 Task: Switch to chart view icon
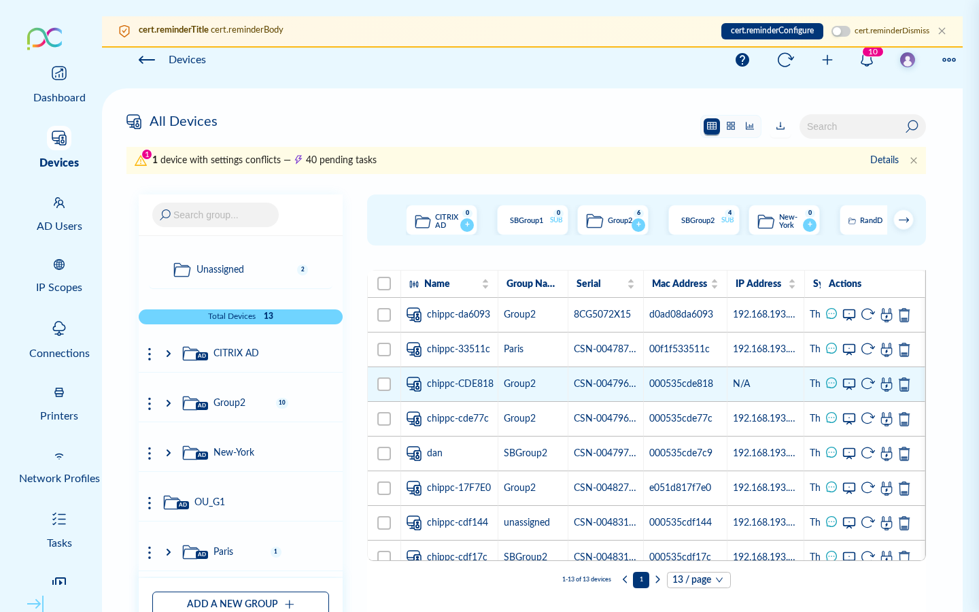[x=750, y=126]
